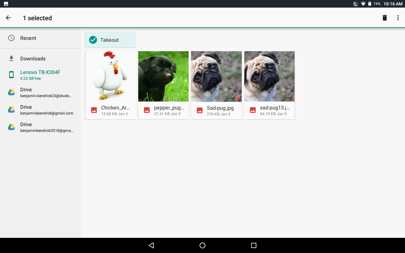This screenshot has height=253, width=405.
Task: Select the Sad-pug.jpg thumbnail
Action: pyautogui.click(x=216, y=77)
